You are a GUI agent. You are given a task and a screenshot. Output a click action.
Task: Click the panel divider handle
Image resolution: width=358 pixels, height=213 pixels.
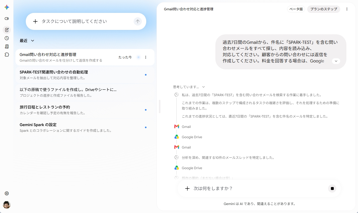coord(160,107)
